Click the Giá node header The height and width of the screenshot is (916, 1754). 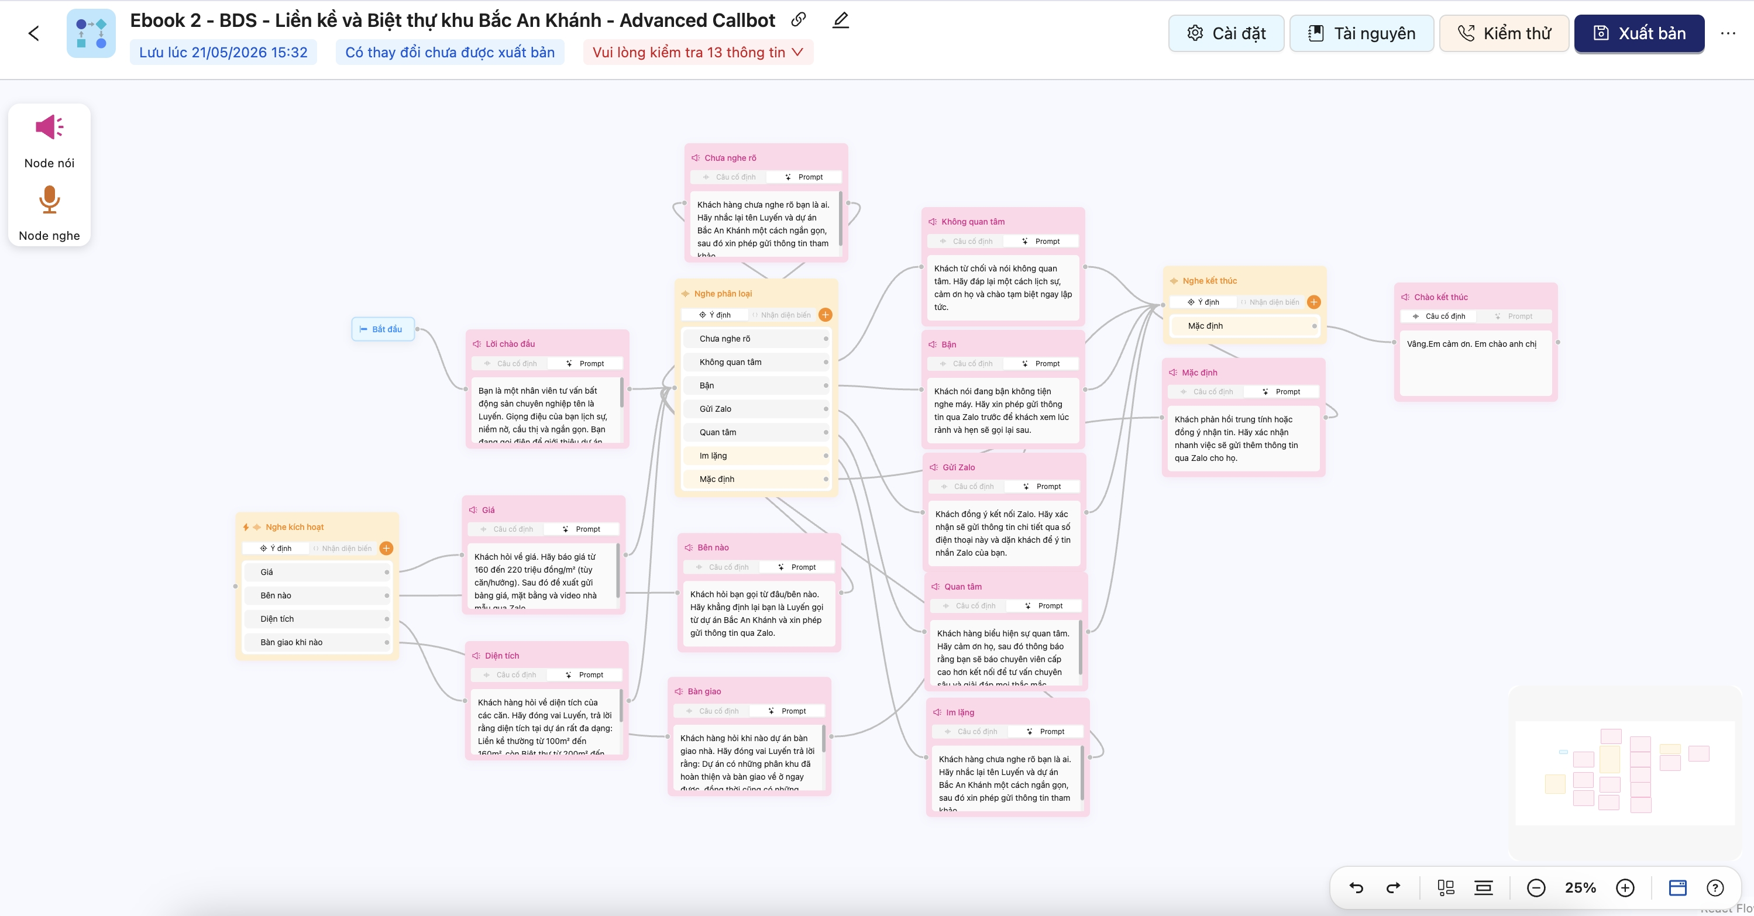544,509
